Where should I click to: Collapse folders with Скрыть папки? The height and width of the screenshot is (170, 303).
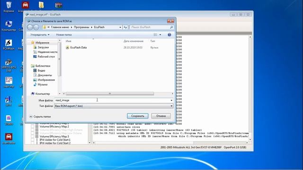[x=40, y=117]
